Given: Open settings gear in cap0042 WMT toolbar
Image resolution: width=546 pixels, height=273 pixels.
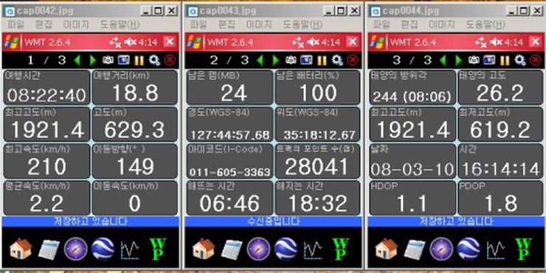Looking at the screenshot, I should (154, 61).
